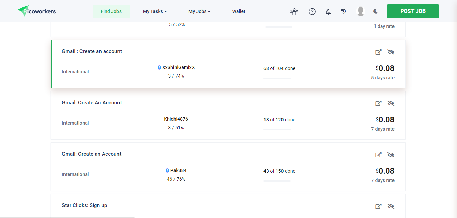Screen dimensions: 457x218
Task: Hide the XxShiniGamixX Gmail job
Action: pyautogui.click(x=391, y=52)
